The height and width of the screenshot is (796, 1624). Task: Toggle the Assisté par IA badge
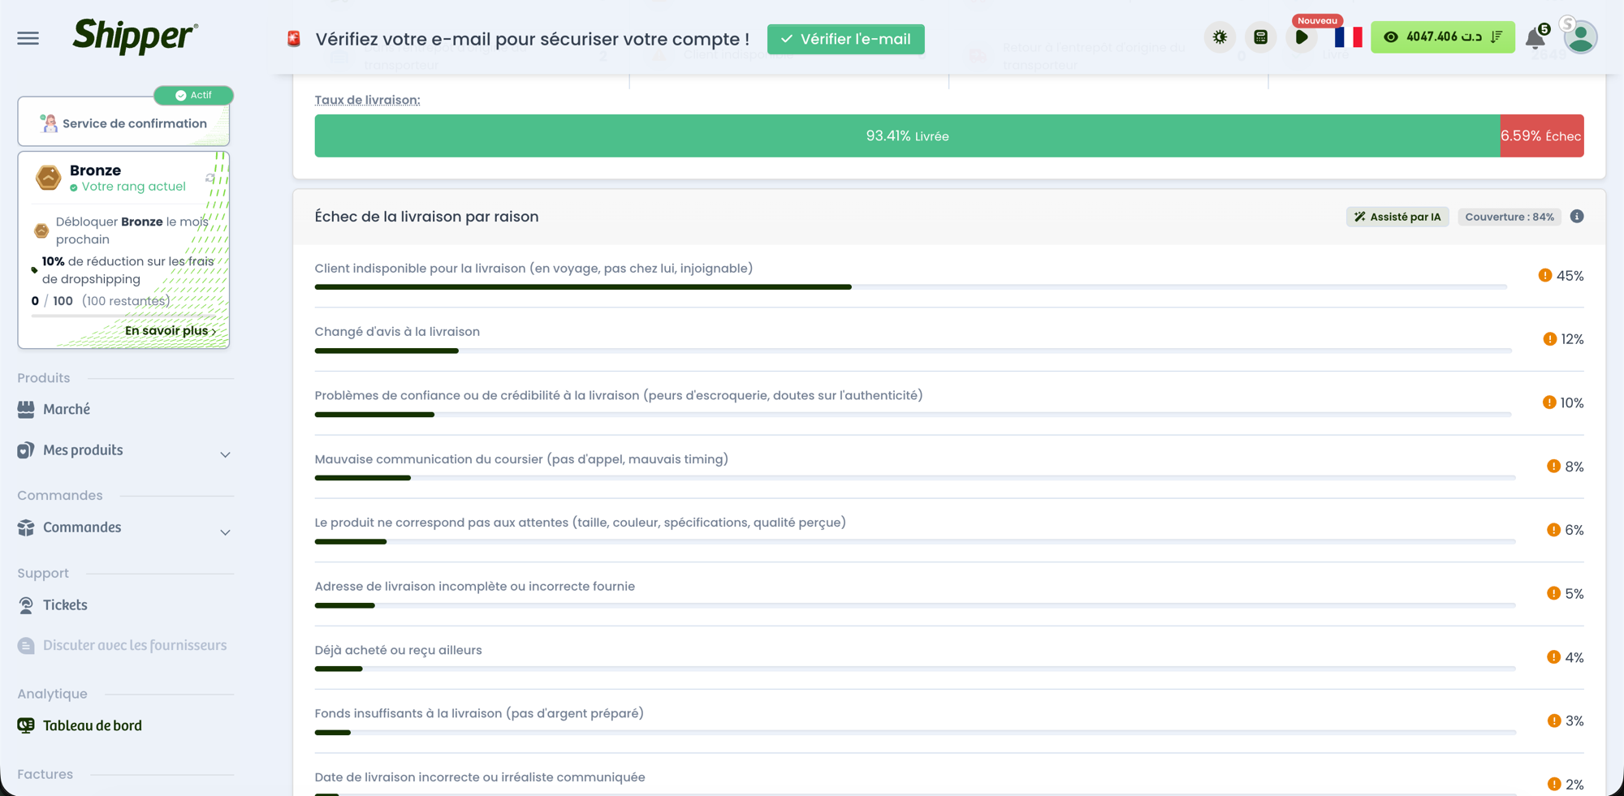pos(1397,217)
